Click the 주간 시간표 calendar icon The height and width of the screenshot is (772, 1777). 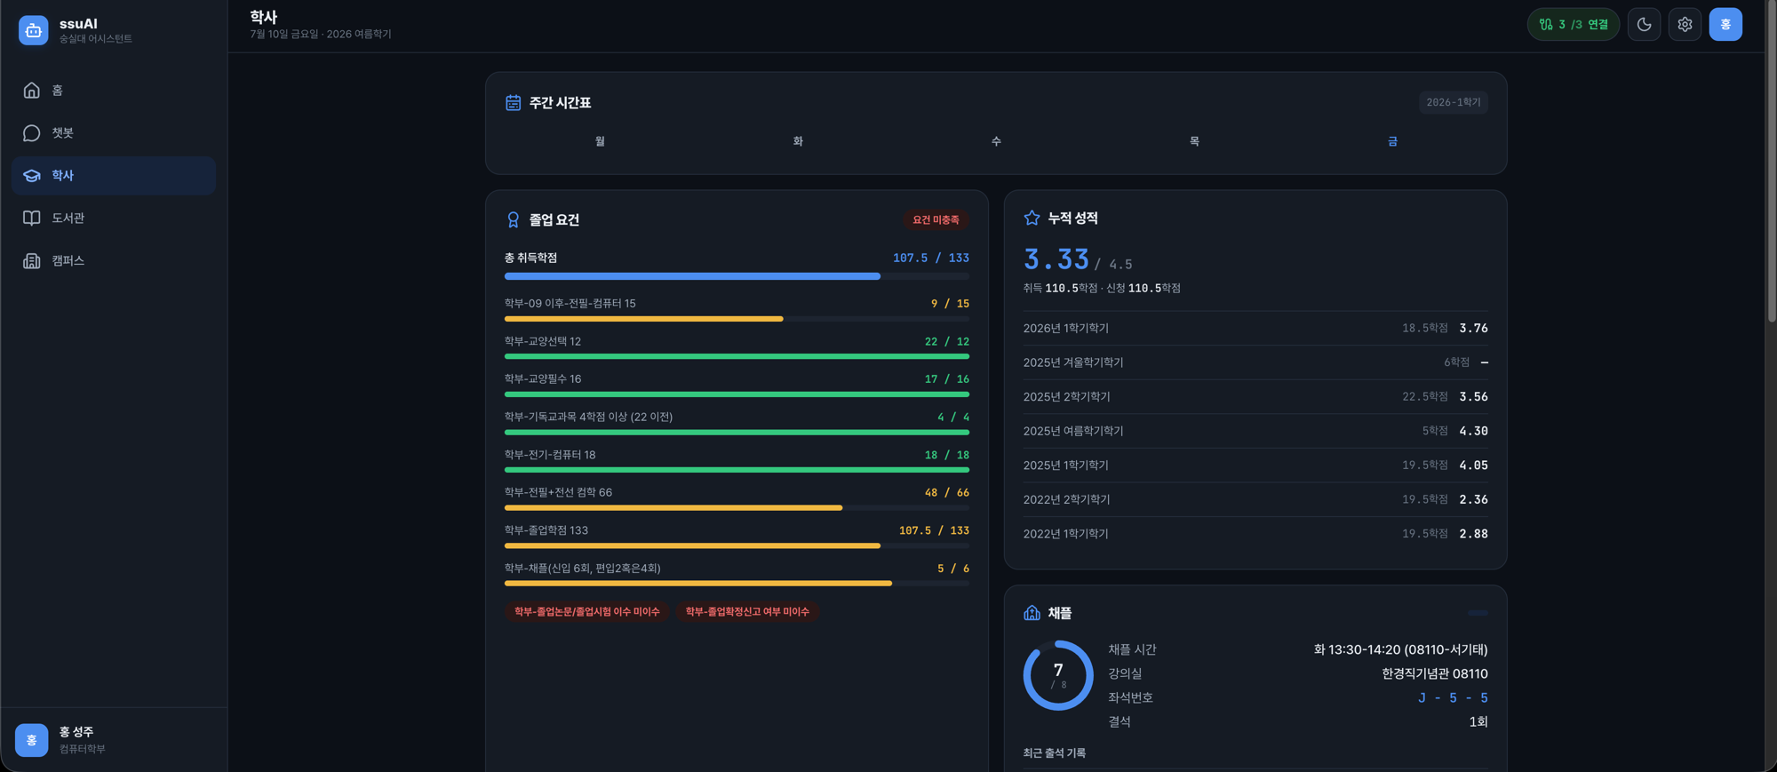coord(513,103)
